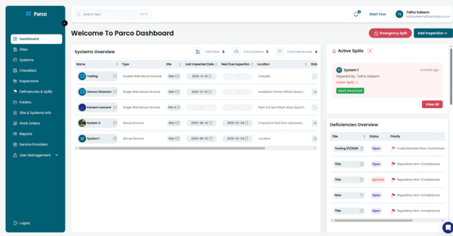Image resolution: width=453 pixels, height=236 pixels.
Task: Open Site 4 link for Kareem Leonard
Action: (174, 108)
